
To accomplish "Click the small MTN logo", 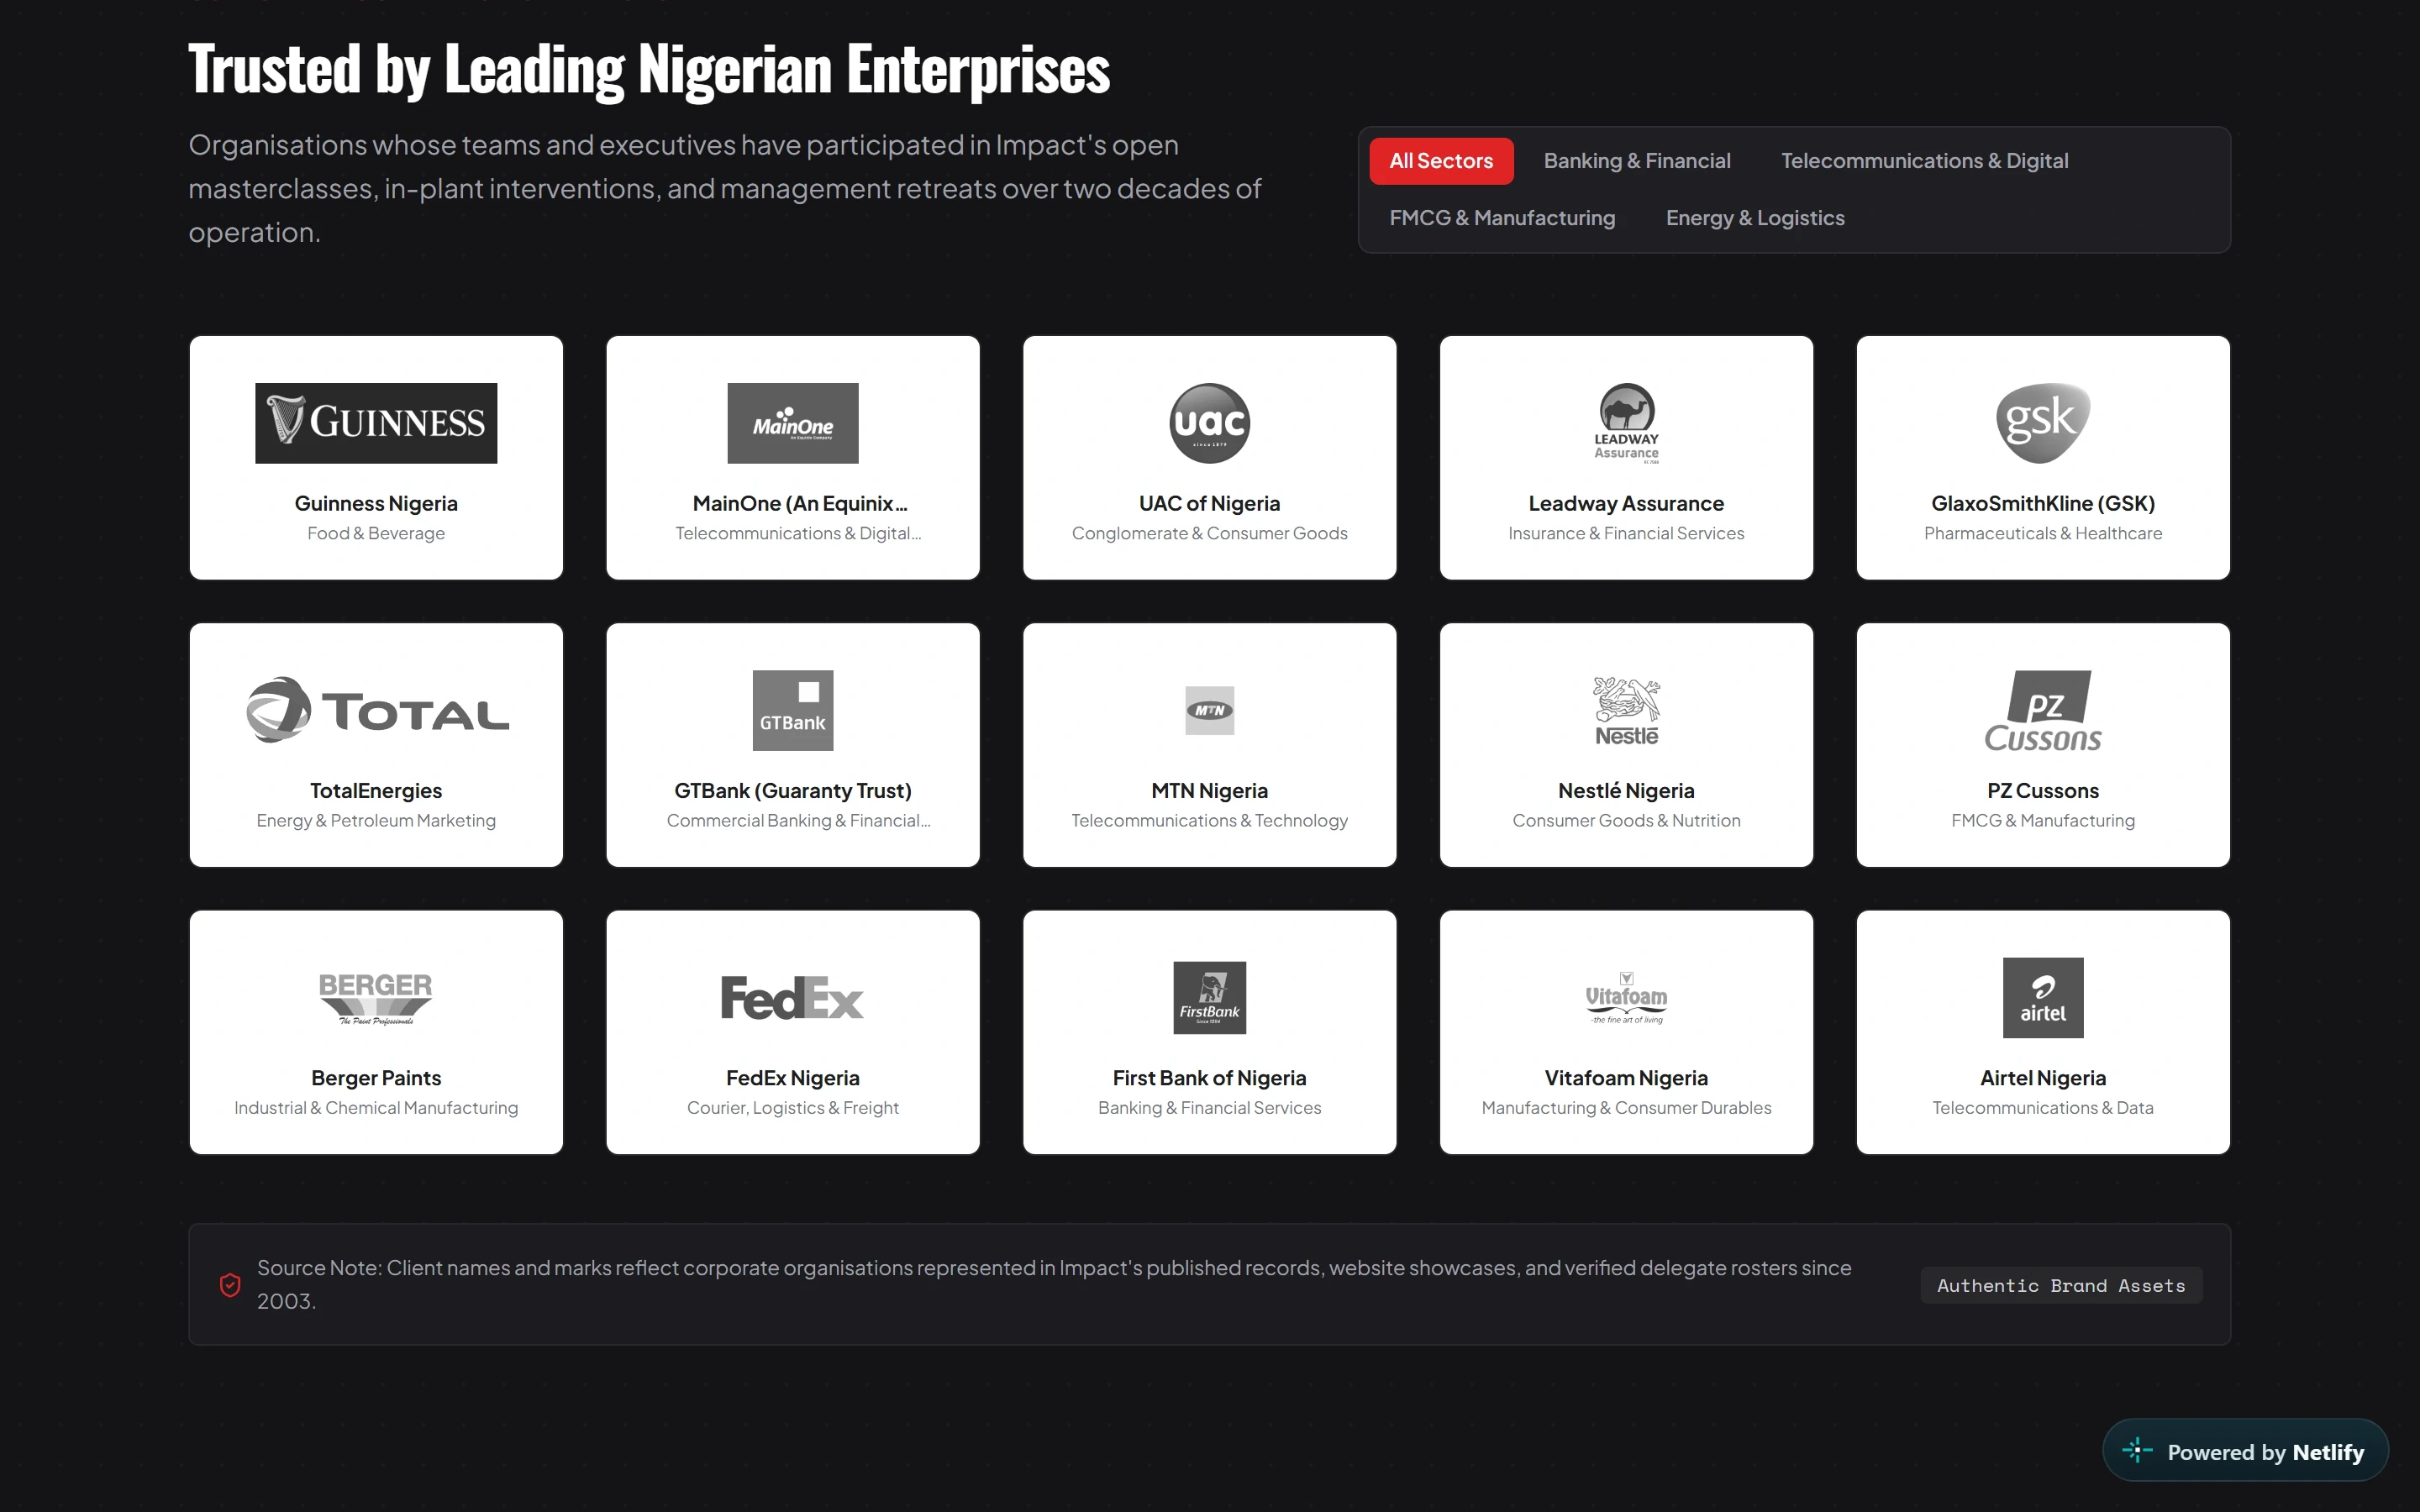I will point(1209,710).
